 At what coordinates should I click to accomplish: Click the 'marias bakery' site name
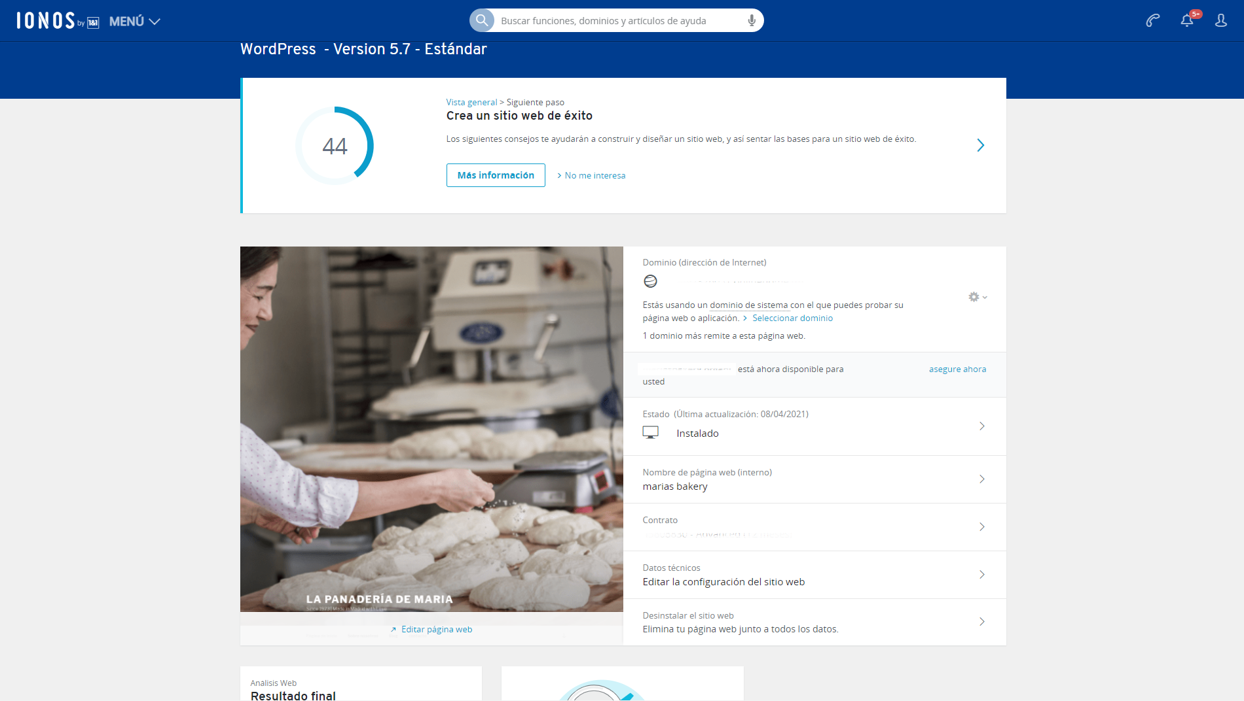click(675, 487)
